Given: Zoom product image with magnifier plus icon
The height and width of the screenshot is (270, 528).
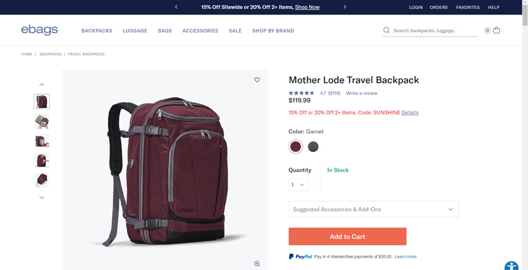Looking at the screenshot, I should tap(257, 264).
